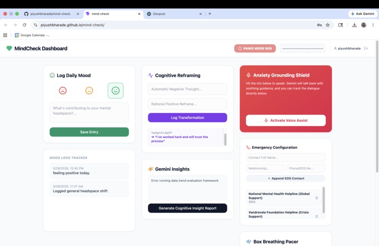This screenshot has width=379, height=246.
Task: Close the piyushbharade/mind-check GitHub tab
Action: pos(78,14)
